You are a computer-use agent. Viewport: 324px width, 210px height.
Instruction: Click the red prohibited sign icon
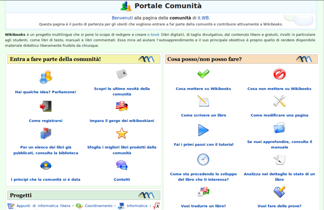click(279, 74)
